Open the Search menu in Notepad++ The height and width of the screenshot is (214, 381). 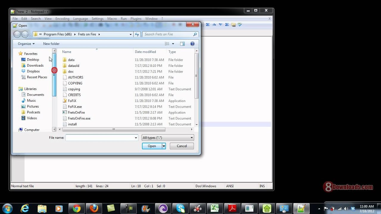36,19
